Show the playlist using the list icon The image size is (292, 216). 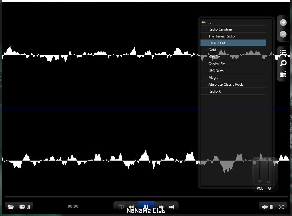tap(283, 52)
